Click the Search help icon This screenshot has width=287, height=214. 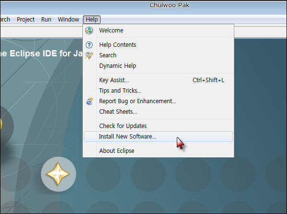tap(89, 55)
